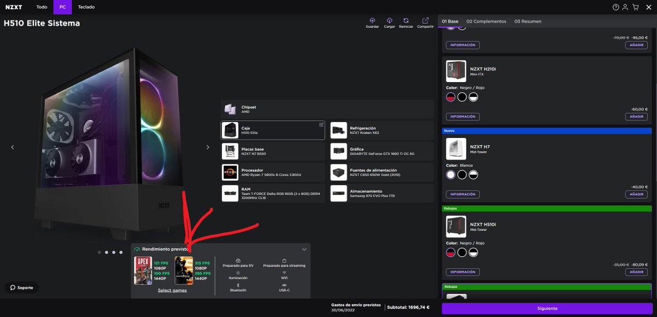Click the Cargar load icon
The height and width of the screenshot is (317, 657).
click(389, 20)
